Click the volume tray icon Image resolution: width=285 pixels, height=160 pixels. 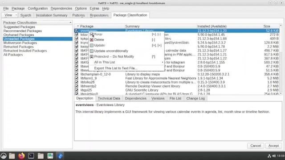click(274, 156)
